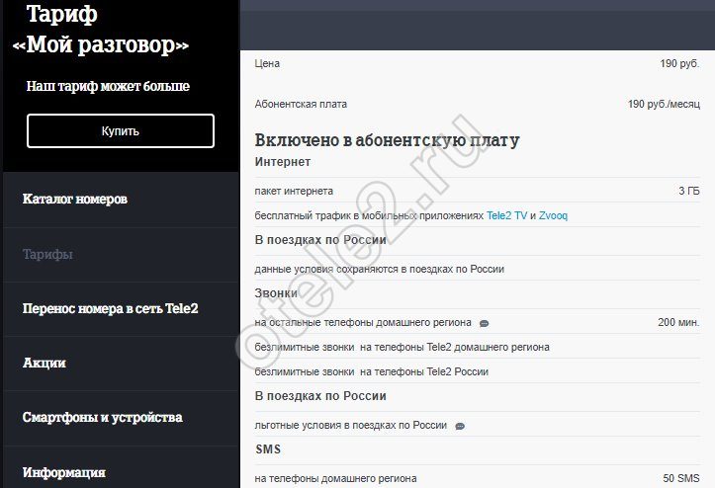Click the Интернет section heading
715x488 pixels.
[x=283, y=162]
